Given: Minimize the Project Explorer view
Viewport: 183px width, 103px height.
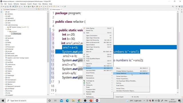Looking at the screenshot, I should tap(45, 9).
